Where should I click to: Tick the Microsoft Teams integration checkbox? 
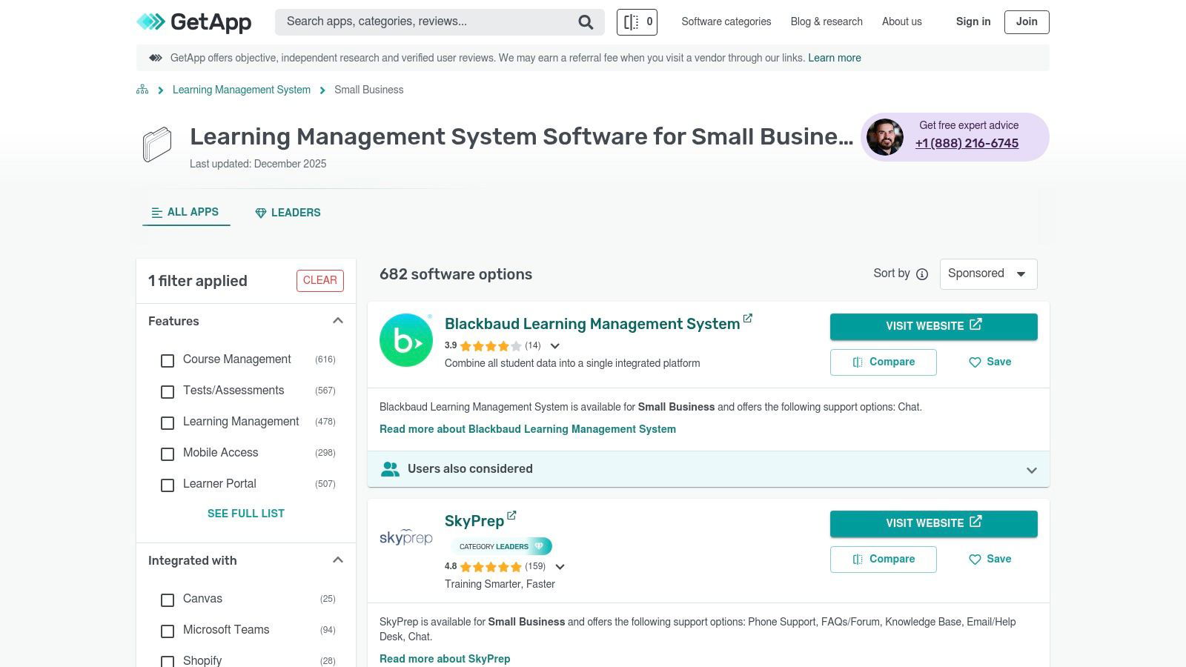tap(168, 631)
